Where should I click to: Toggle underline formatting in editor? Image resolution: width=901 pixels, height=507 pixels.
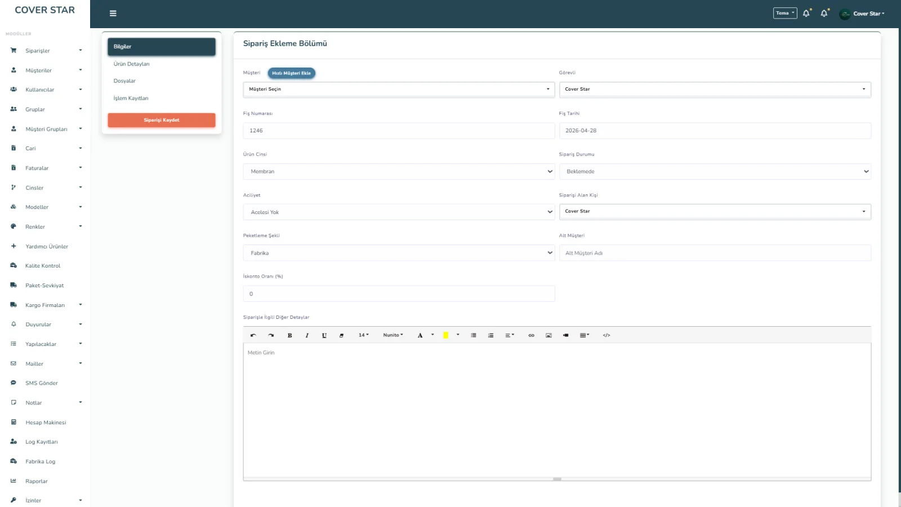(324, 335)
